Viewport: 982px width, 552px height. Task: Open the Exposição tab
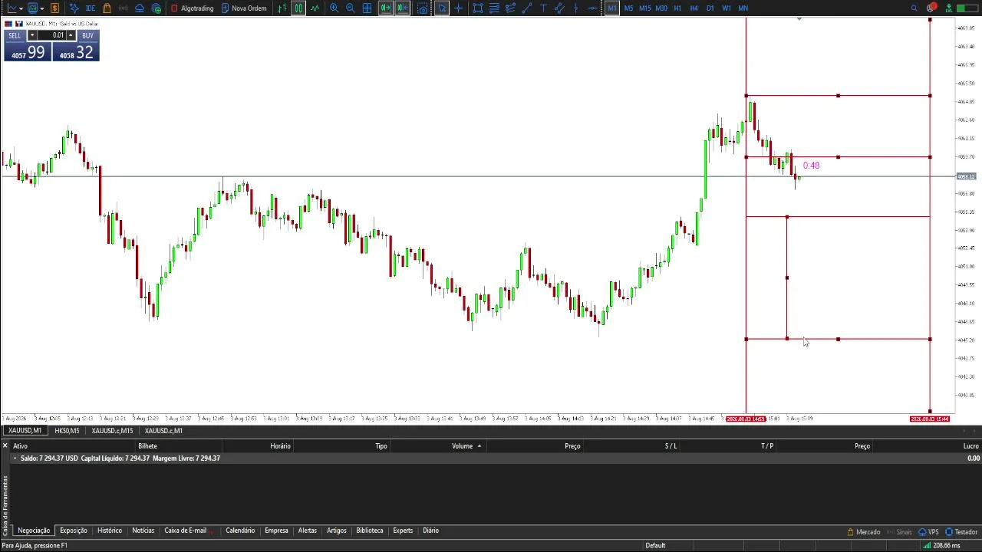tap(74, 531)
